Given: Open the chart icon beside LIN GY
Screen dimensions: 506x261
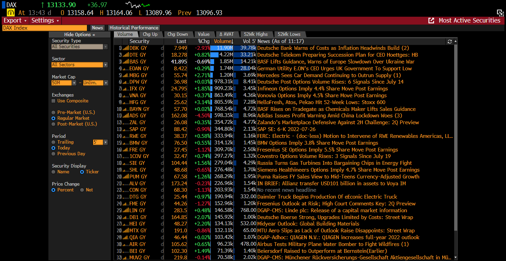Looking at the screenshot, I should click(x=125, y=211).
